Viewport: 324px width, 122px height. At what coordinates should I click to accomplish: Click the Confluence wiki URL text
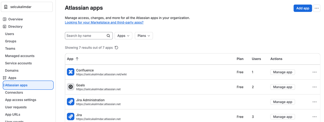coord(101,74)
